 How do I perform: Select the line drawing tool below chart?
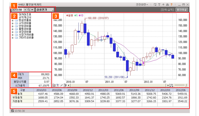coord(61,86)
